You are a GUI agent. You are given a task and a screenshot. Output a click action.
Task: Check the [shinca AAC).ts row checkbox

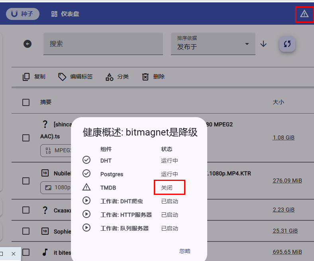point(26,138)
